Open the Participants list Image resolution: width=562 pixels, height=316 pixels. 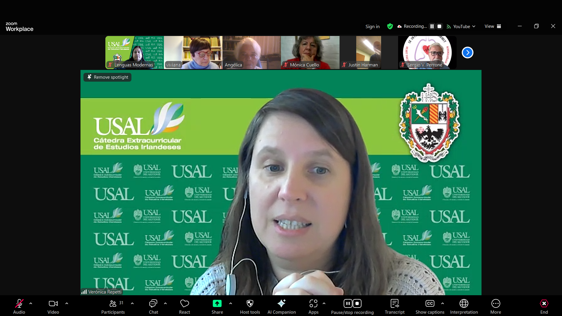coord(113,304)
